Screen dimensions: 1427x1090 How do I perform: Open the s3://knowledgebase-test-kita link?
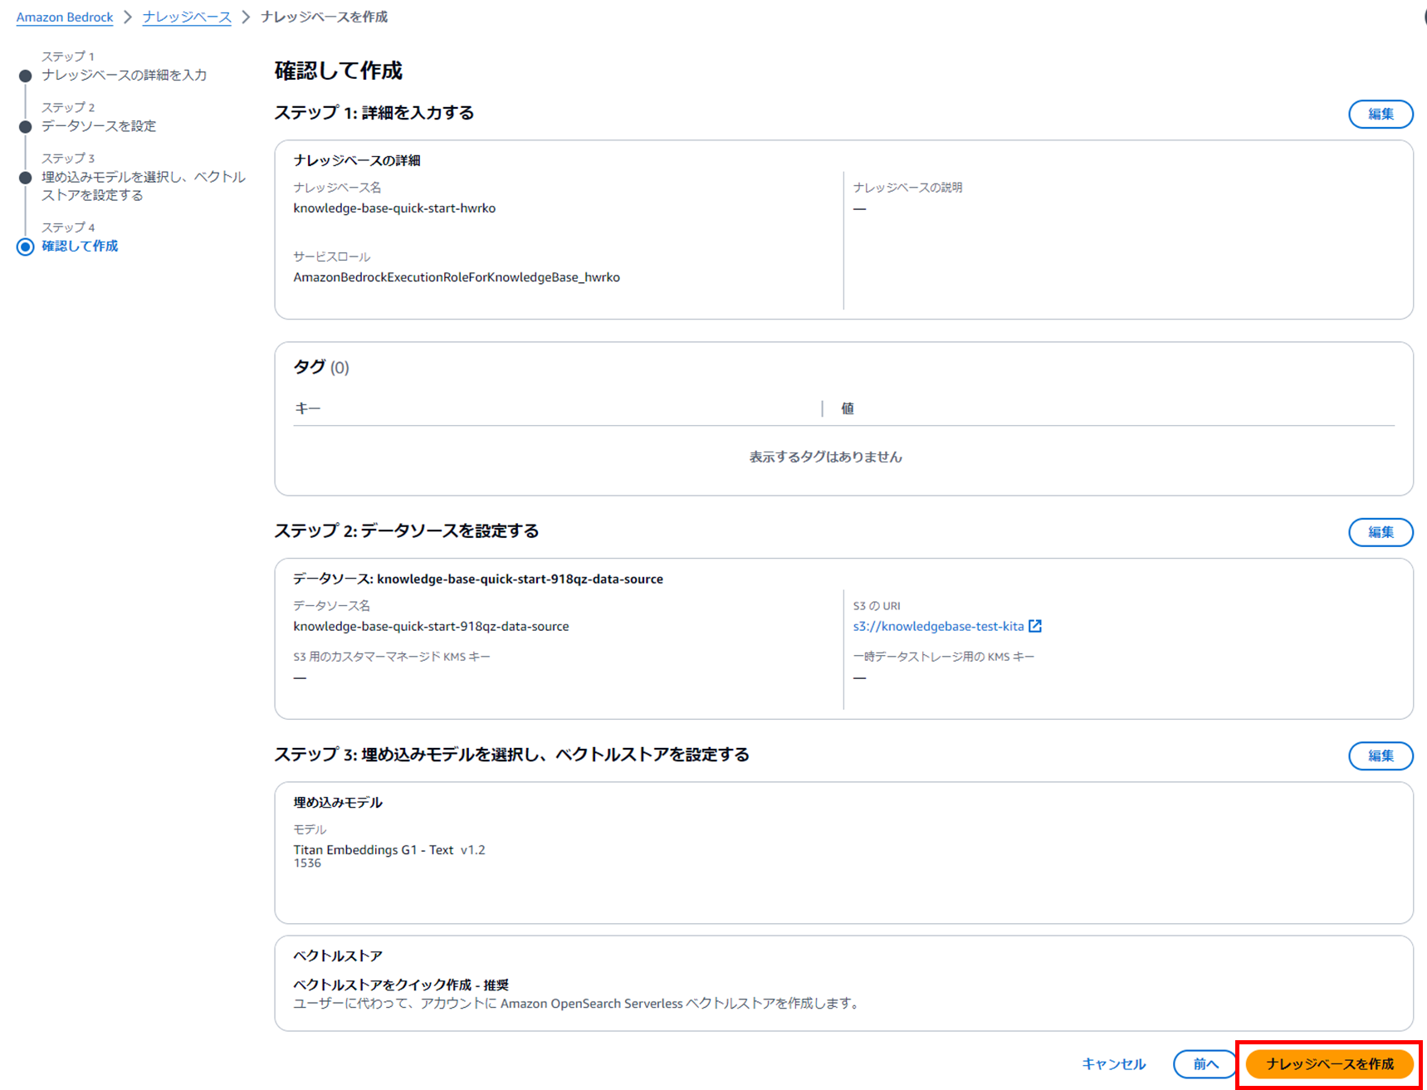click(x=938, y=626)
